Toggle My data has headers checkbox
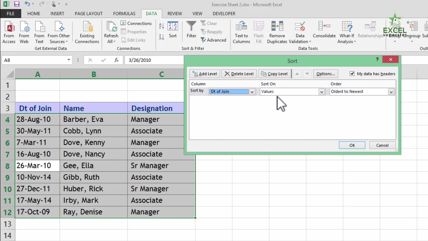The height and width of the screenshot is (241, 428). click(352, 74)
